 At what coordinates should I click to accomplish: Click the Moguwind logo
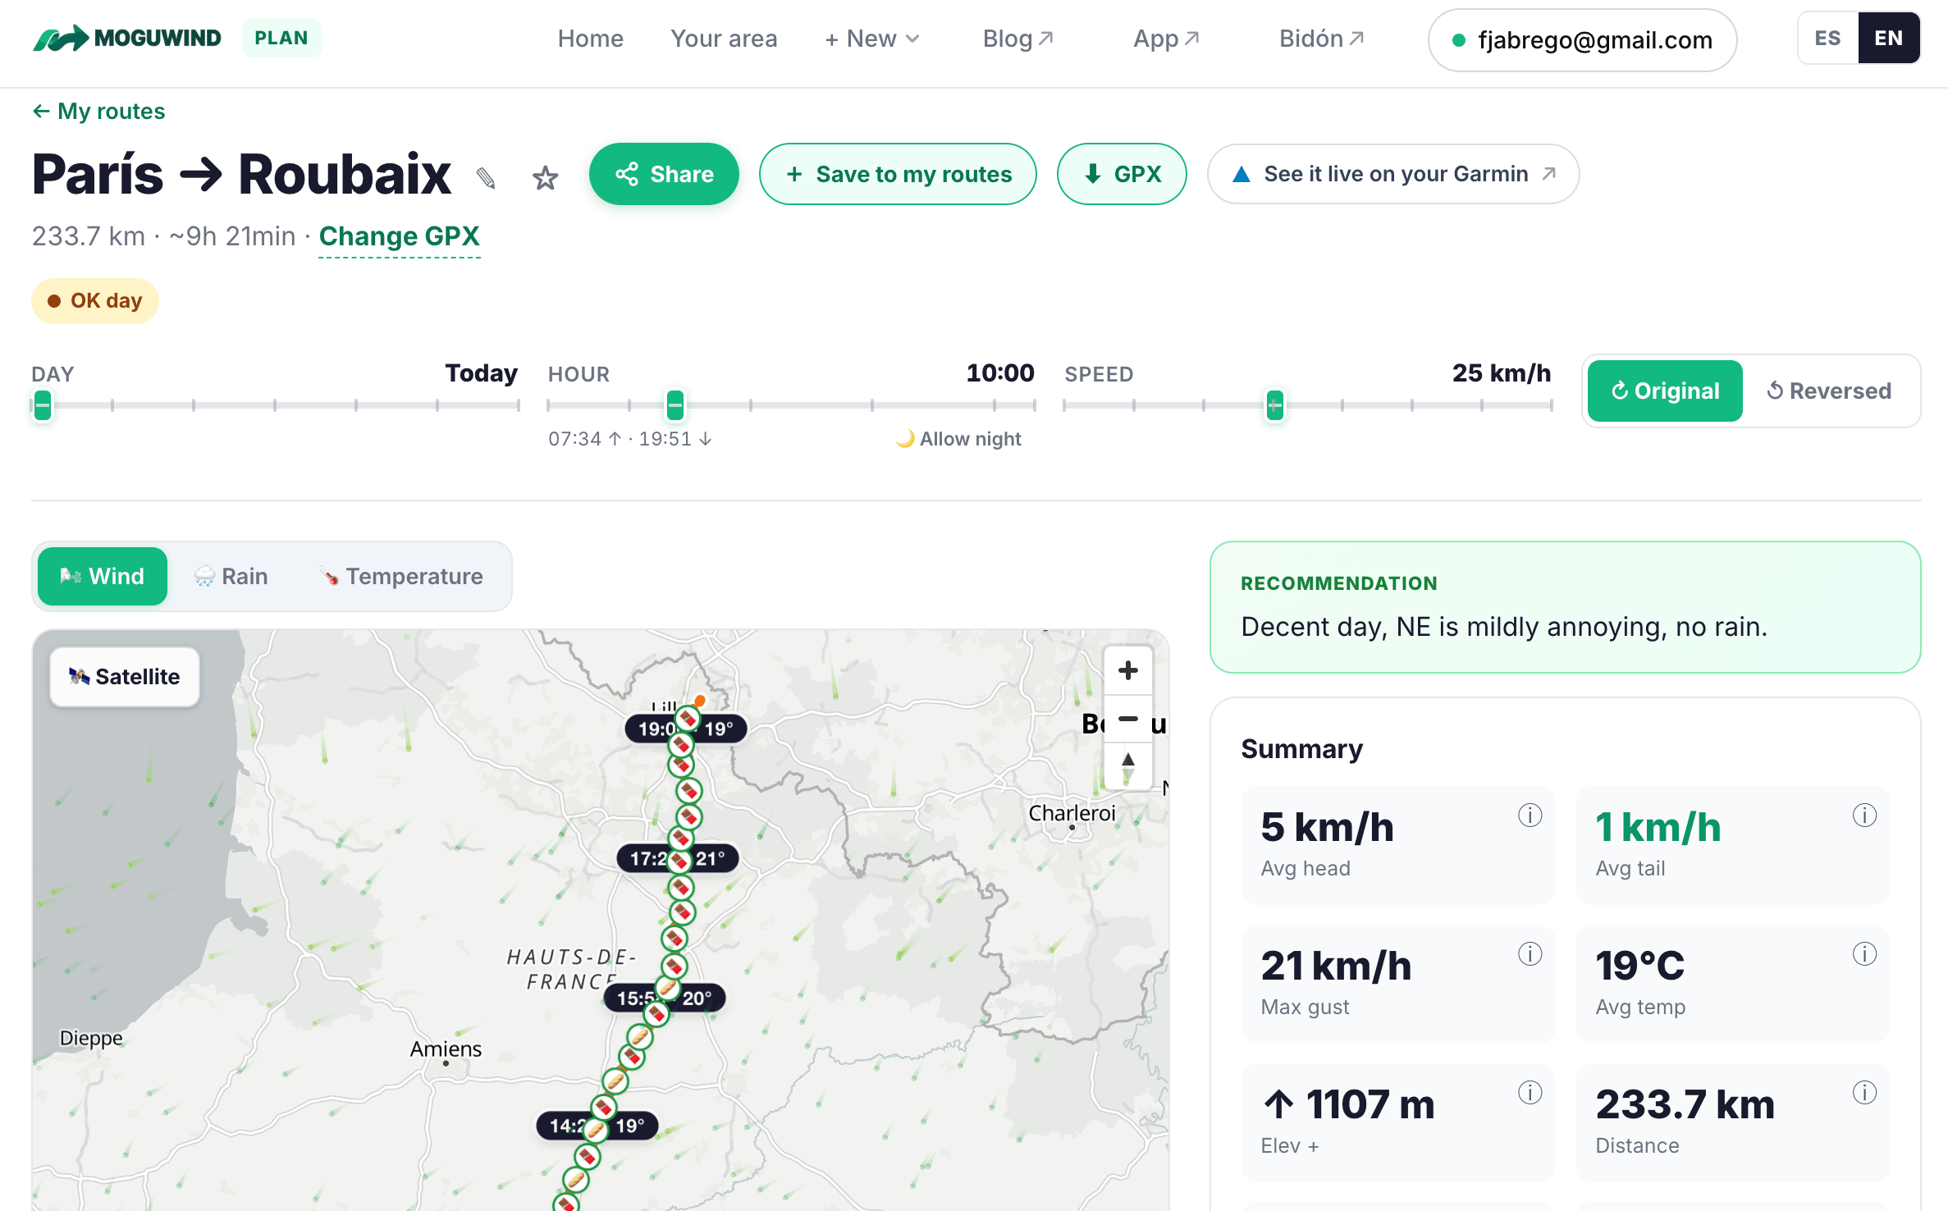(127, 38)
